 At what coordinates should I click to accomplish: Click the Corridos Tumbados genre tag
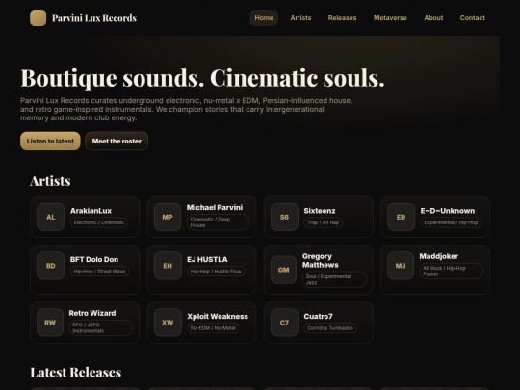[x=330, y=328]
